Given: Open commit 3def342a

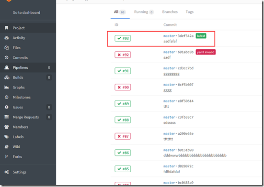Looking at the screenshot, I should click(185, 36).
